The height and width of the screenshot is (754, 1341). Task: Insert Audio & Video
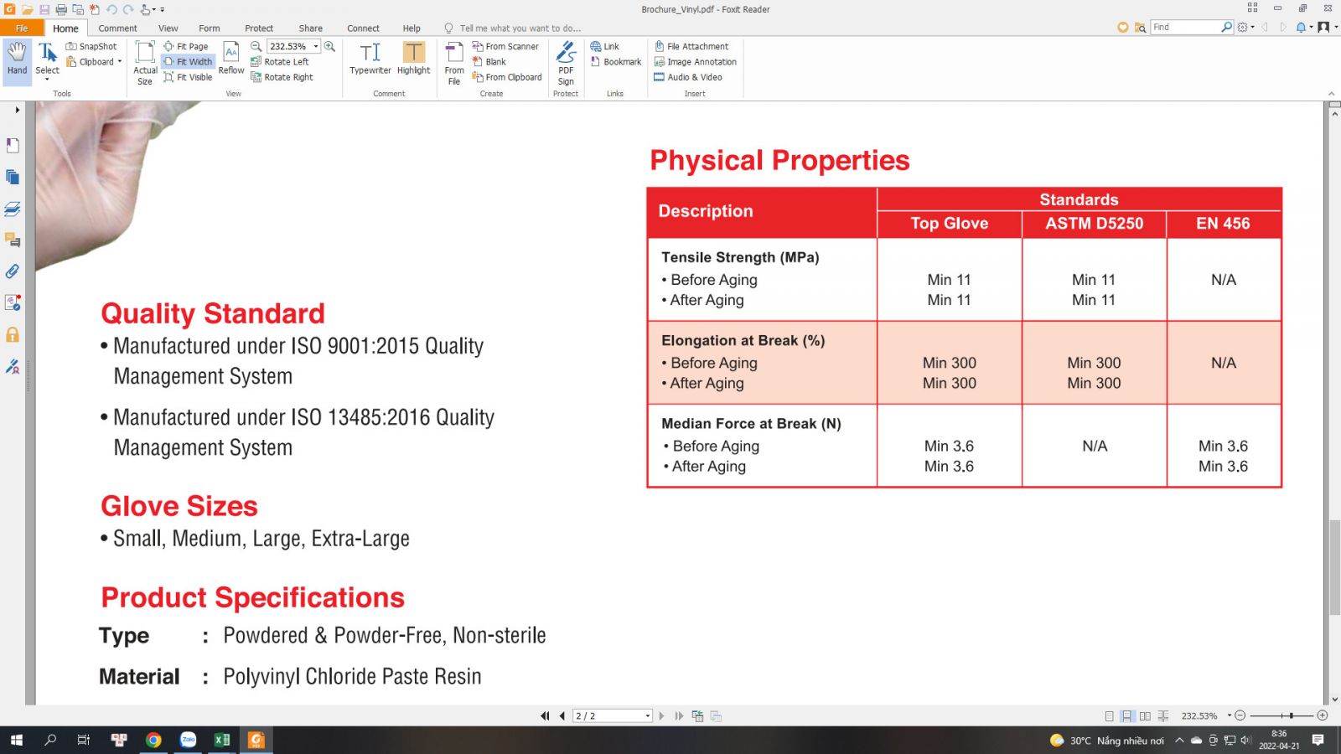[x=688, y=77]
